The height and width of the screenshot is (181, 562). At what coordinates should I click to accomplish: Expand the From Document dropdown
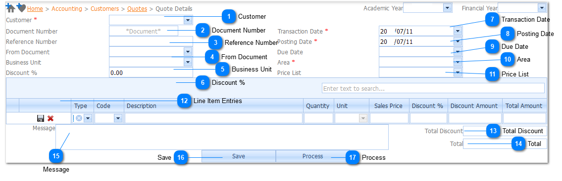pos(188,52)
